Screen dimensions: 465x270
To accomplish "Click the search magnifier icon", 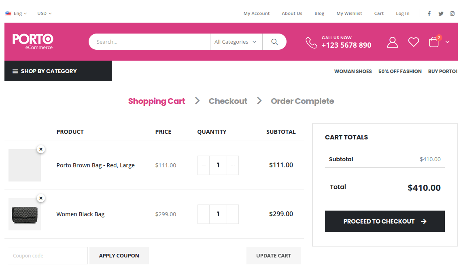I will pyautogui.click(x=274, y=42).
